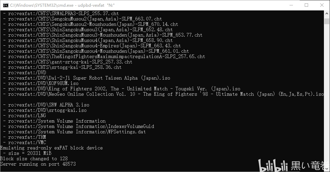Click the ro:vexfat:/VMC directory line
Image resolution: width=330 pixels, height=172 pixels.
click(x=25, y=142)
